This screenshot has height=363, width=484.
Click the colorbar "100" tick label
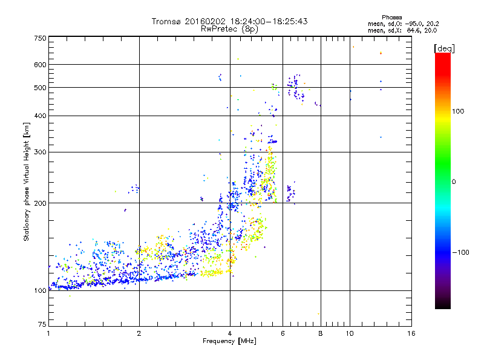(x=458, y=111)
